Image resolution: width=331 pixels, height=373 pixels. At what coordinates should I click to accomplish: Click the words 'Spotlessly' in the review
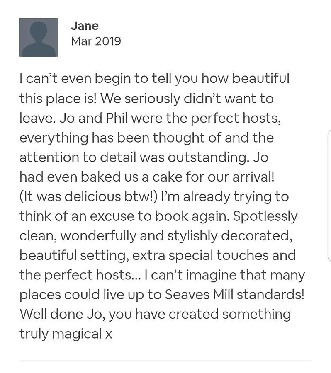click(x=265, y=216)
